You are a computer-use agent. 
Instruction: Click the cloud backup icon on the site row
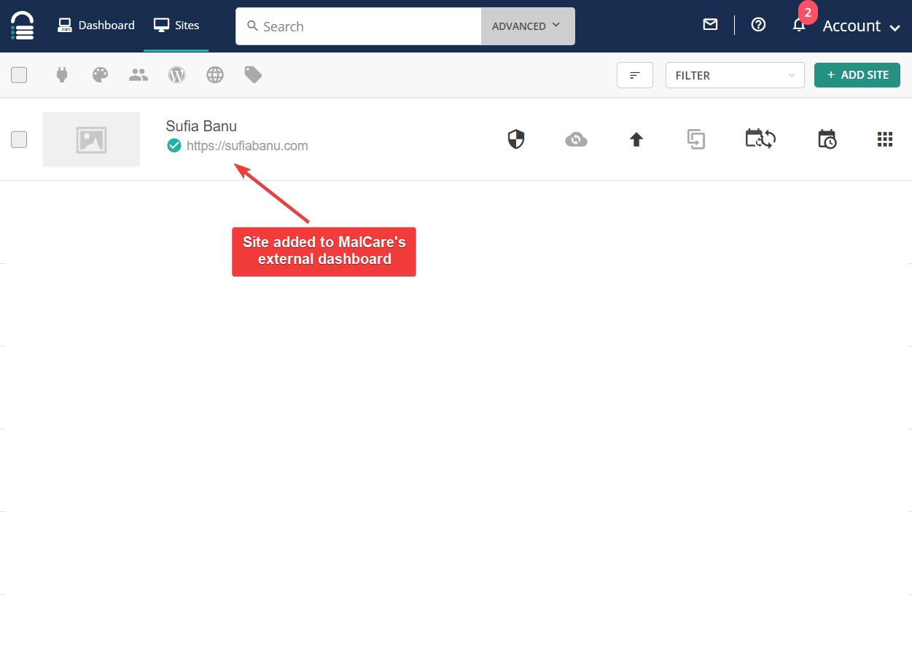click(576, 139)
